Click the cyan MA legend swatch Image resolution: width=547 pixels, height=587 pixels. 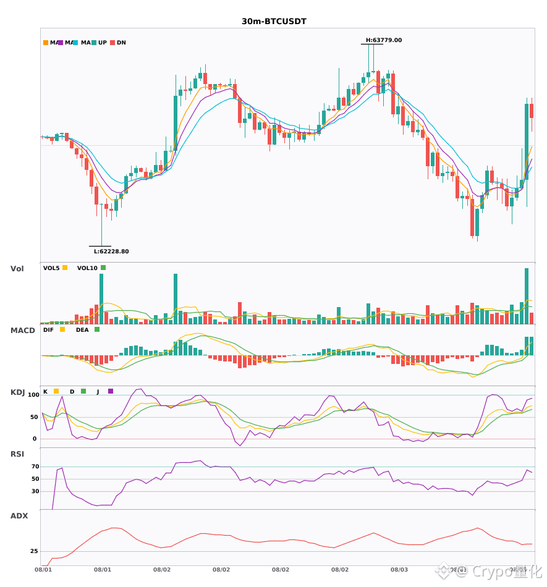(75, 43)
